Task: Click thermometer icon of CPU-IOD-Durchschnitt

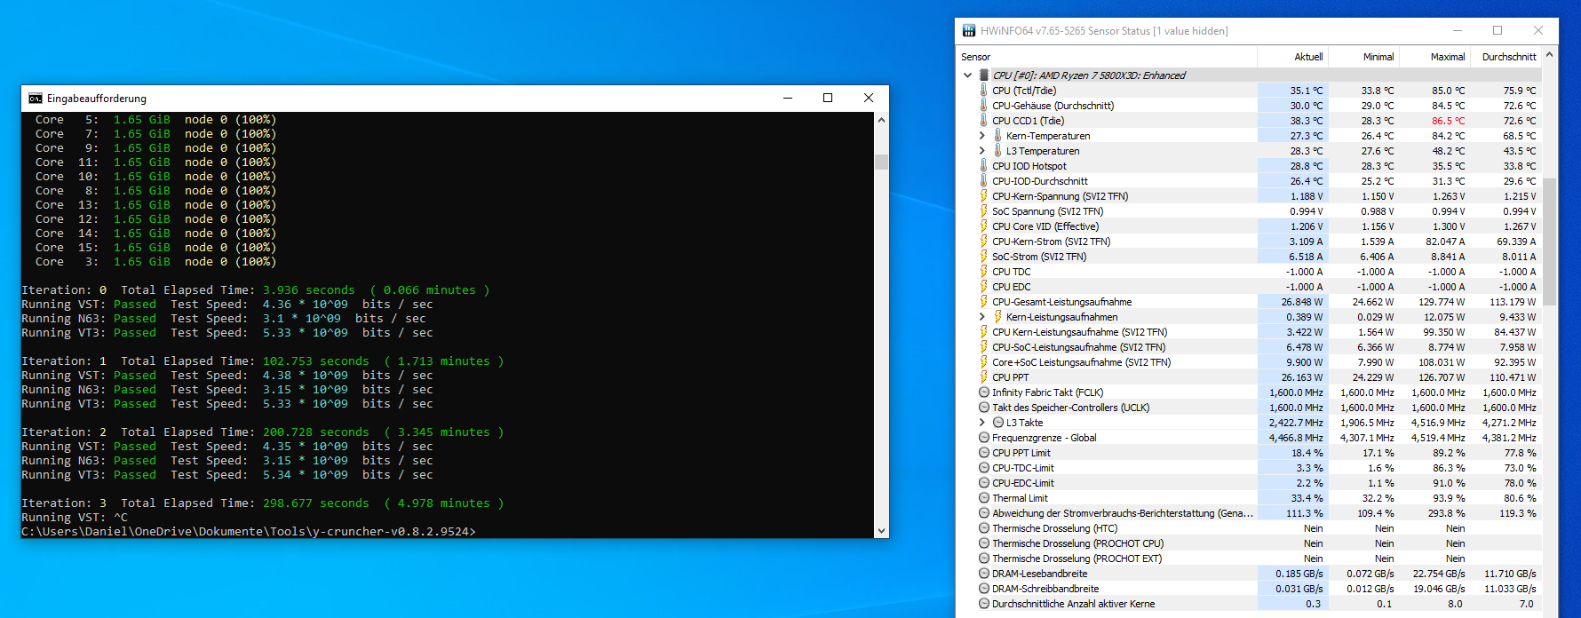Action: point(984,181)
